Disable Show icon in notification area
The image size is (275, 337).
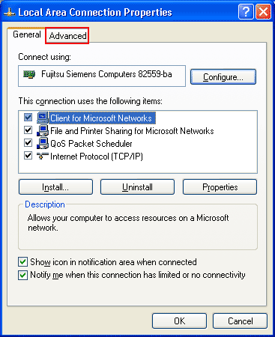click(22, 262)
